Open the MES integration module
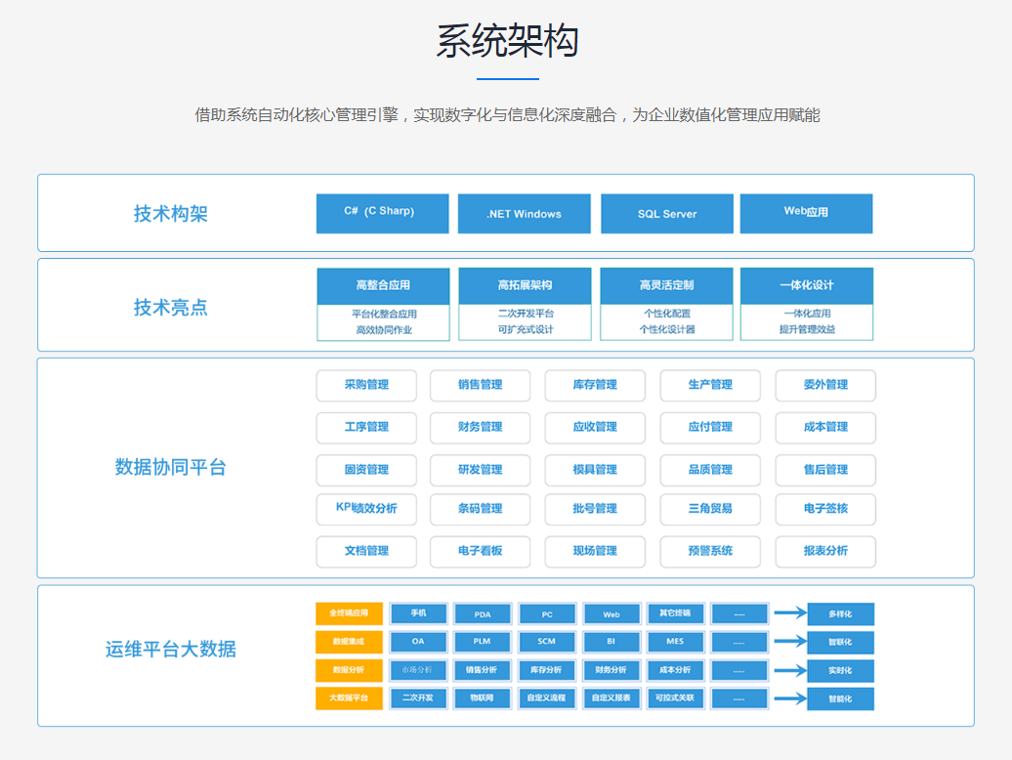The image size is (1012, 760). (x=675, y=642)
